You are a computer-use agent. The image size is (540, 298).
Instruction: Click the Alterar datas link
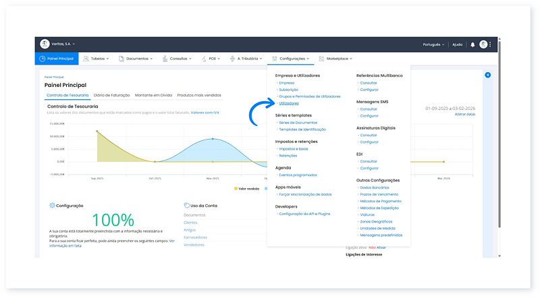(x=464, y=115)
